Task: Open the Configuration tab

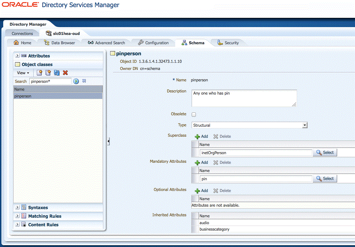Action: click(x=153, y=43)
